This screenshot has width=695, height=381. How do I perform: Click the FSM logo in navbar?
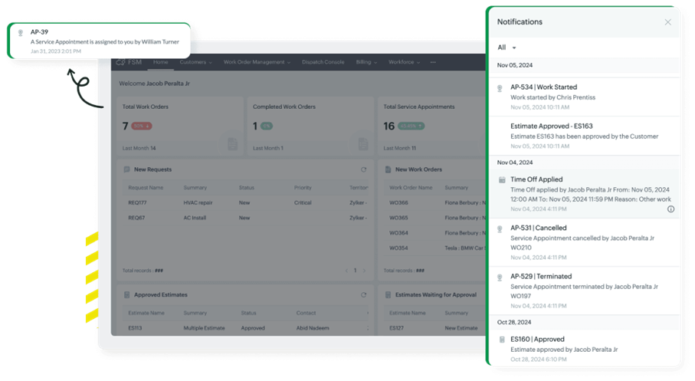click(x=129, y=62)
